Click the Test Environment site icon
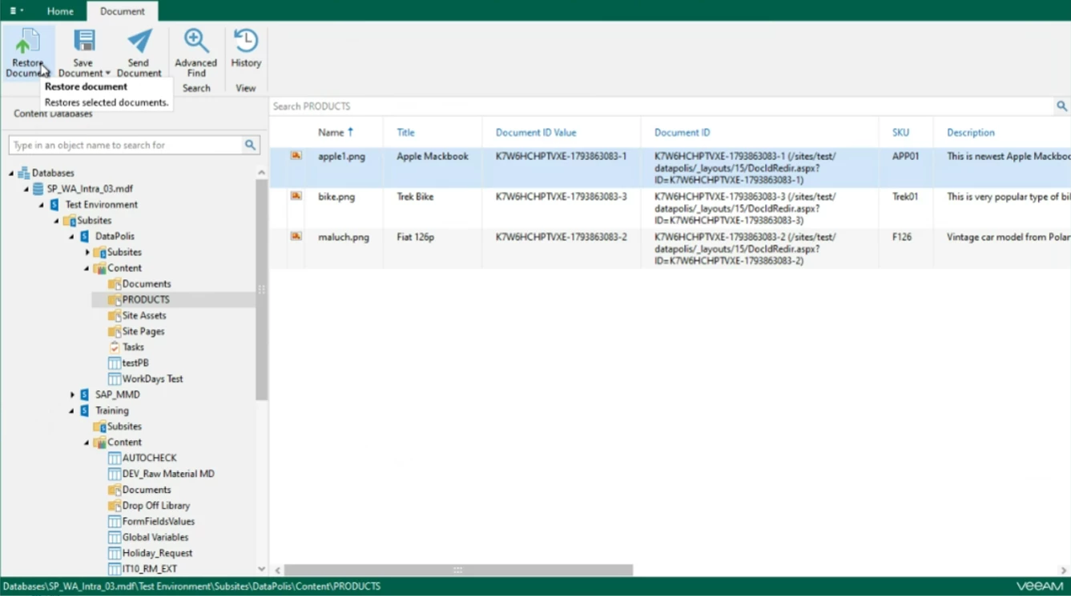 coord(54,205)
